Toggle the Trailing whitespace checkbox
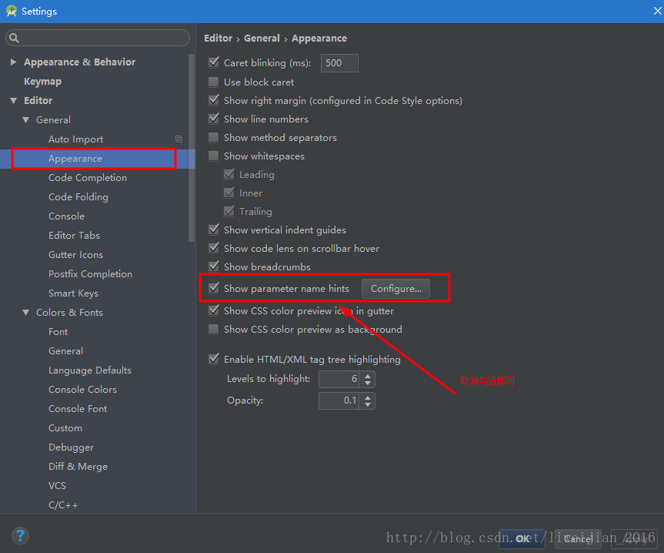 coord(229,211)
